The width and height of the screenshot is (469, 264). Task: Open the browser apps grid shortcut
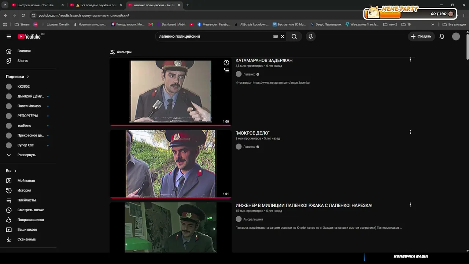(x=5, y=25)
